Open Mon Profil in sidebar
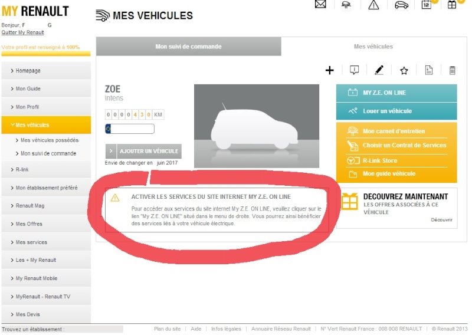This screenshot has width=472, height=335. tap(46, 107)
